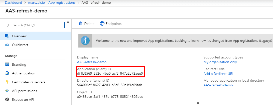
Task: Select My organization only link
Action: [x=220, y=62]
